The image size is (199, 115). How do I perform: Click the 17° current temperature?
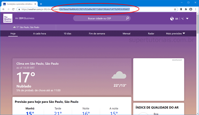[x=26, y=77]
